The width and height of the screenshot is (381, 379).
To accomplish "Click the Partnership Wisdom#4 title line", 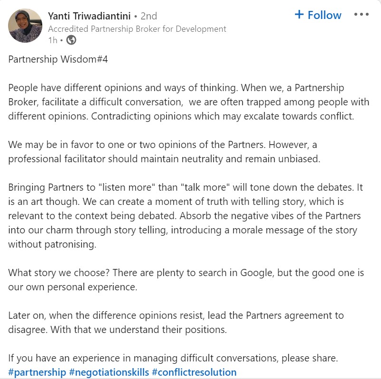I will 58,61.
